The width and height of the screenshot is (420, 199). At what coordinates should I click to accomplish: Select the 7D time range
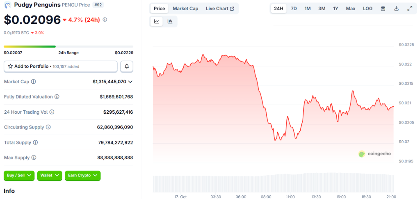coord(294,9)
